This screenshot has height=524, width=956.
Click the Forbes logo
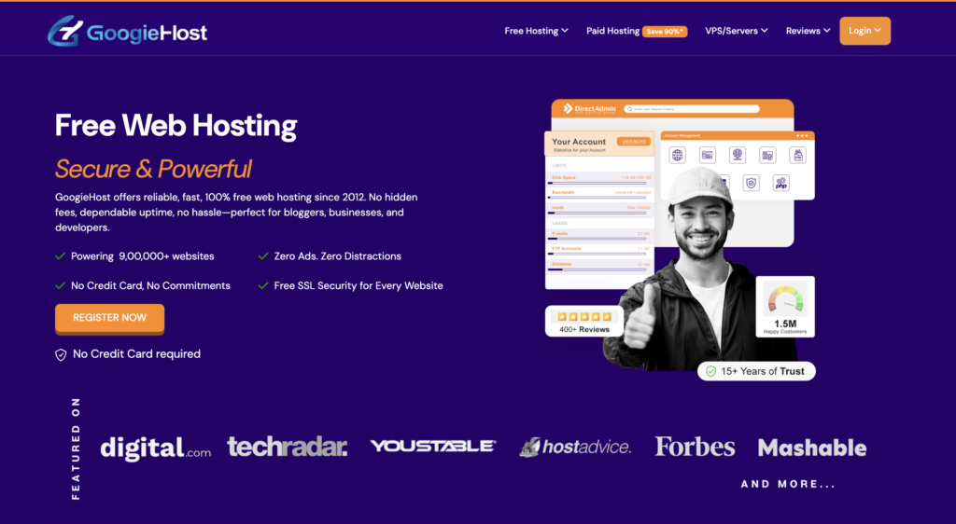695,447
